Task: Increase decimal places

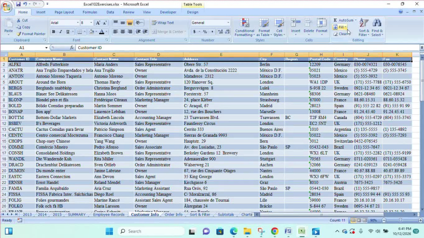Action: pyautogui.click(x=220, y=32)
